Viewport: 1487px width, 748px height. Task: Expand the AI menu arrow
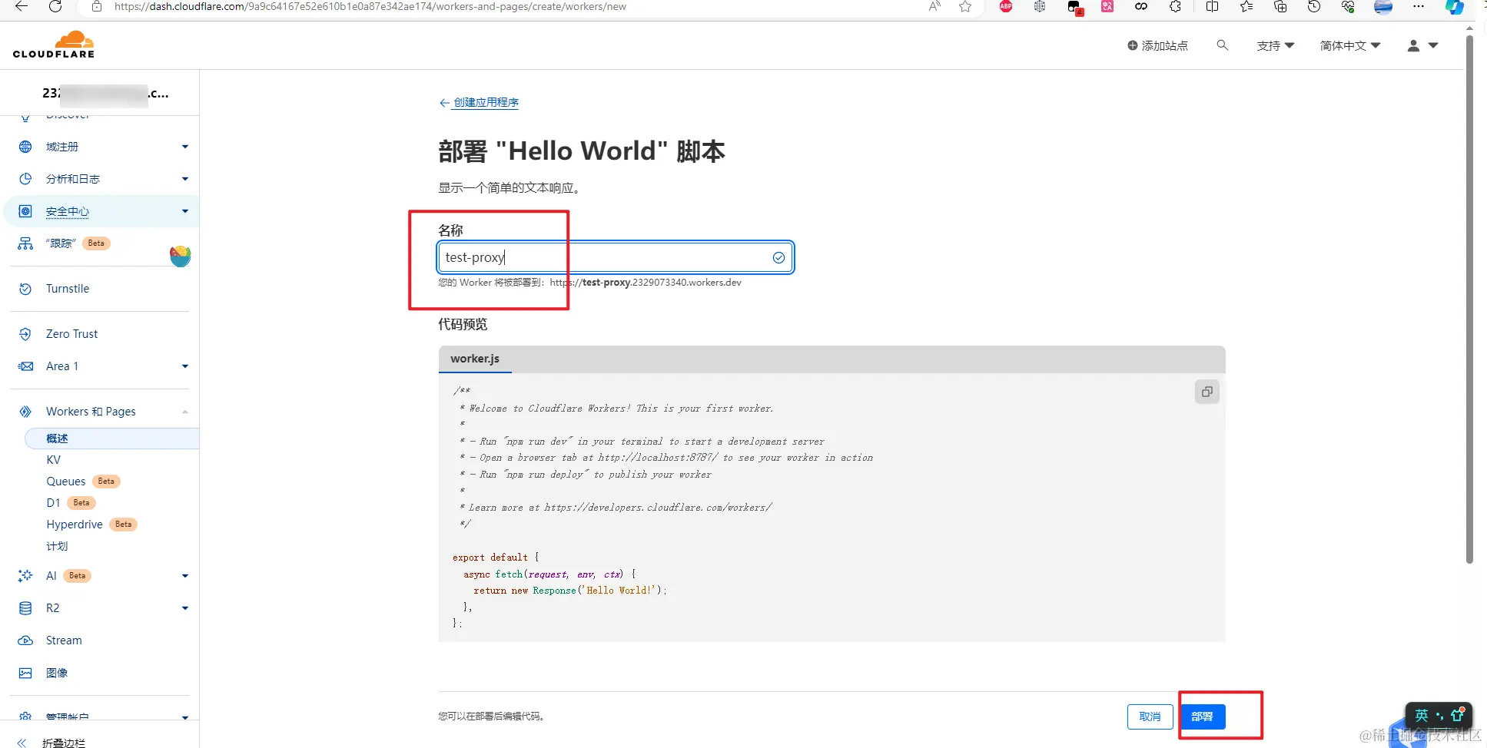pyautogui.click(x=185, y=576)
